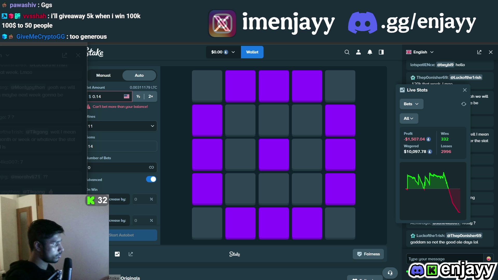Open the Fairness dialog

(x=368, y=254)
